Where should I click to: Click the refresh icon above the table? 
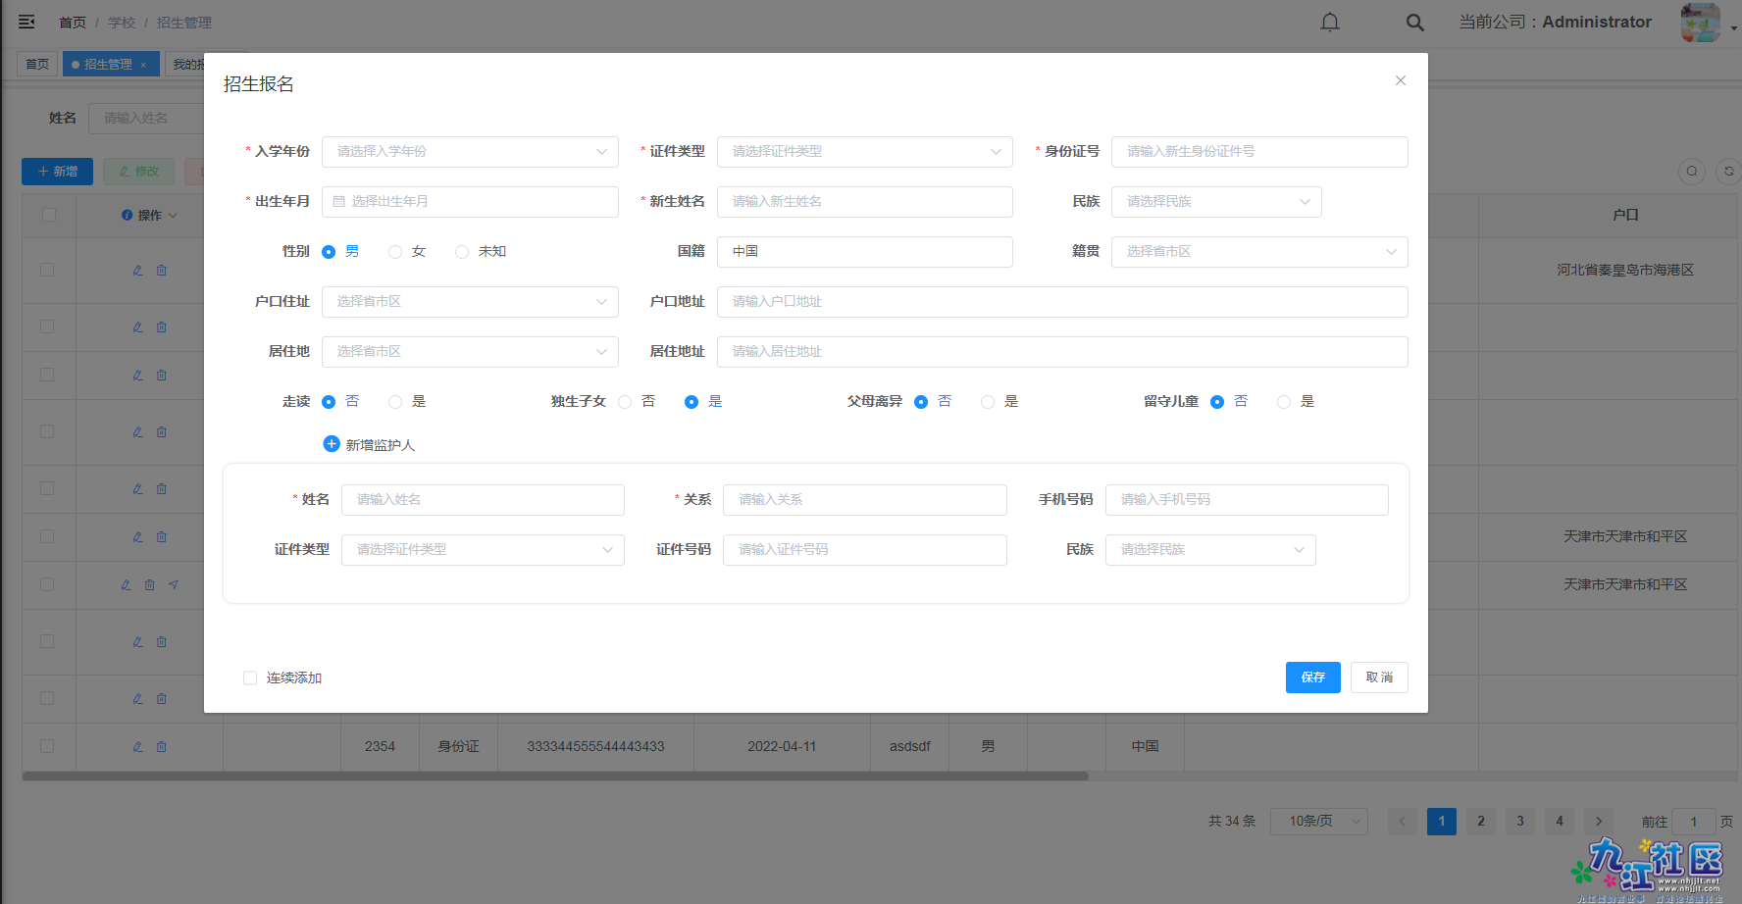[x=1728, y=172]
